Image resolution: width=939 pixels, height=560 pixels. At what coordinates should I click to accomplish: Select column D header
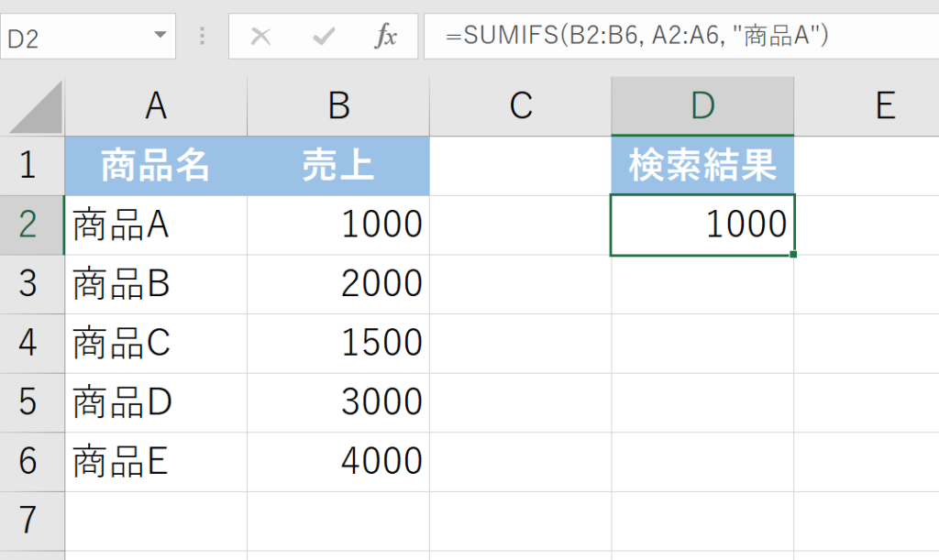click(x=702, y=106)
